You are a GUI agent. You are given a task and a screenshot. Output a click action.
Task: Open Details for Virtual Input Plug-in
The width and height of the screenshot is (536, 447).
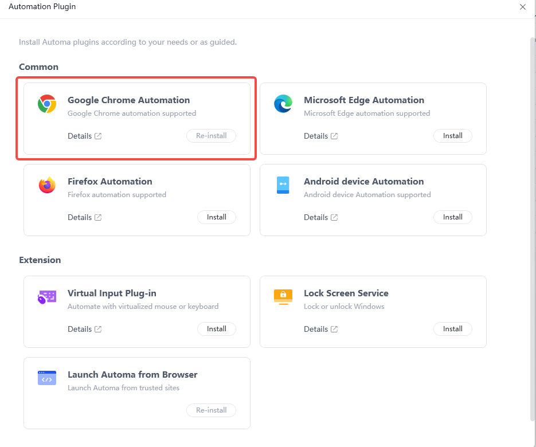click(x=80, y=329)
